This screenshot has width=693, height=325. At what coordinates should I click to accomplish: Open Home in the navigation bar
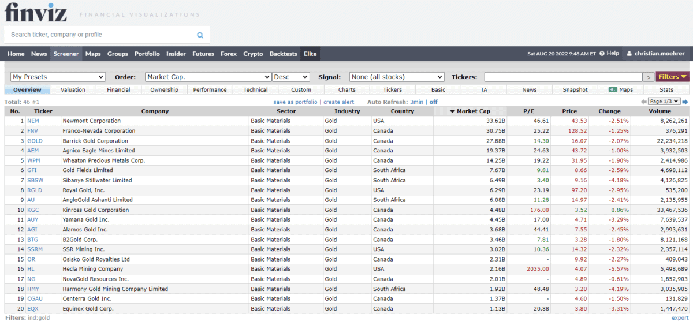point(16,54)
